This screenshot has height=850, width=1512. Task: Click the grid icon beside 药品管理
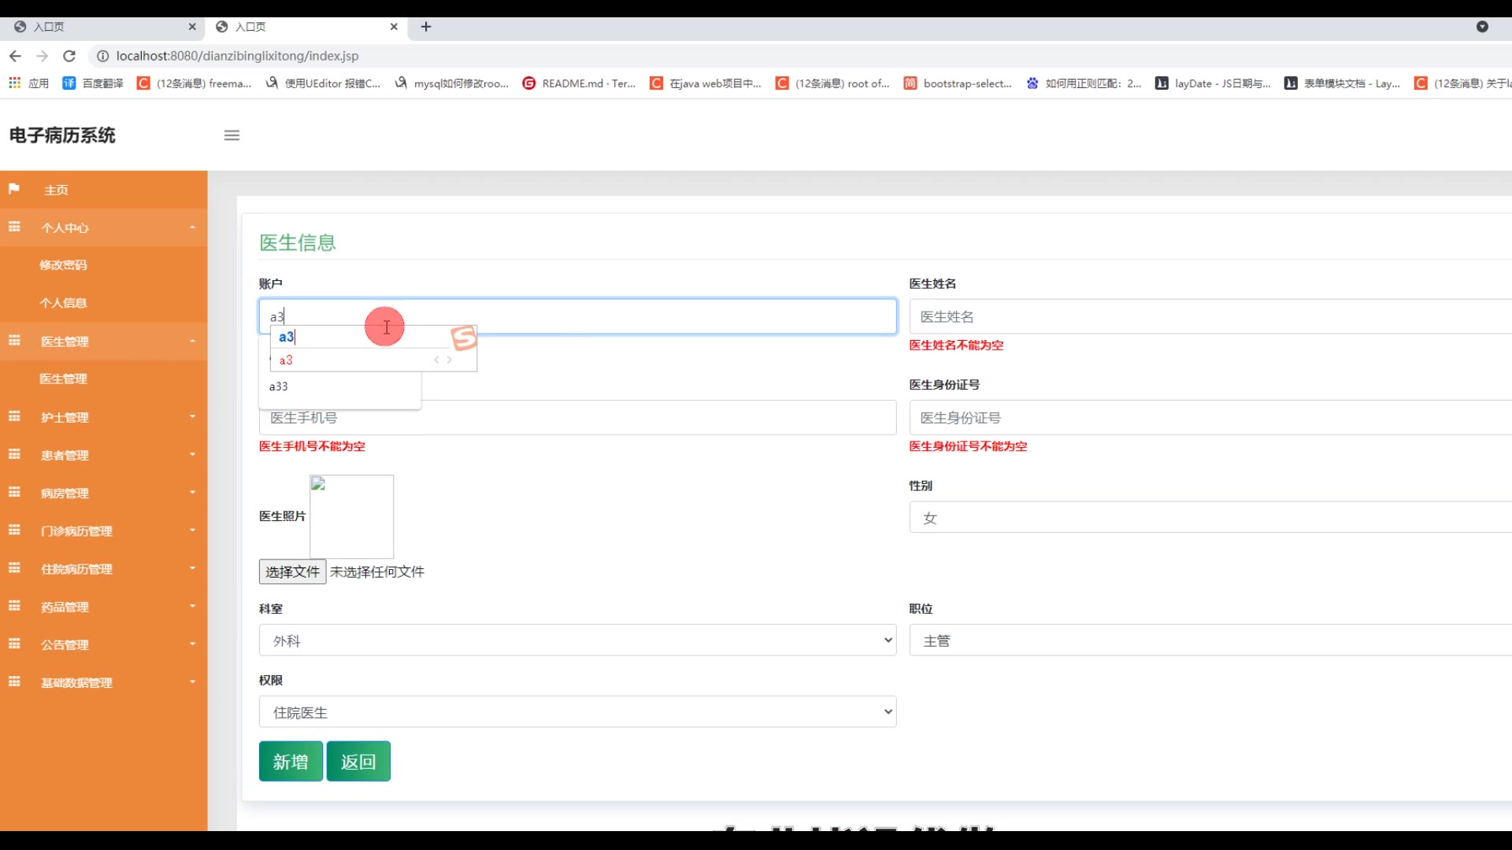click(x=14, y=606)
